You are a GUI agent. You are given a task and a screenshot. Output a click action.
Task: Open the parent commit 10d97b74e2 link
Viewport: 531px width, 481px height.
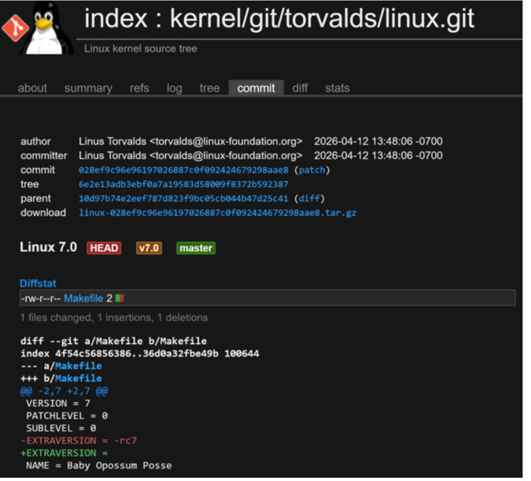coord(183,198)
